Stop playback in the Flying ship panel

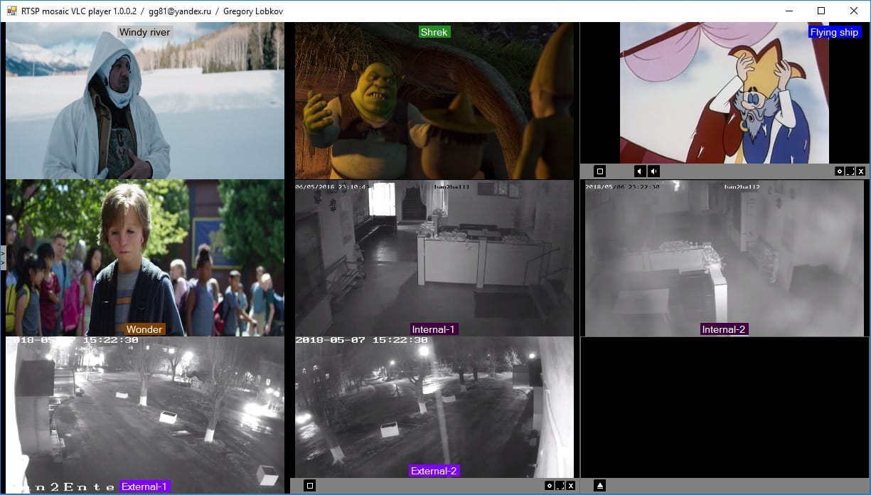pyautogui.click(x=599, y=171)
